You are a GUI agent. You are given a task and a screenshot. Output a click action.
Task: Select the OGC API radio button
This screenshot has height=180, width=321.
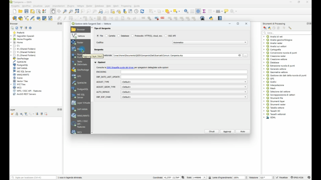166,36
